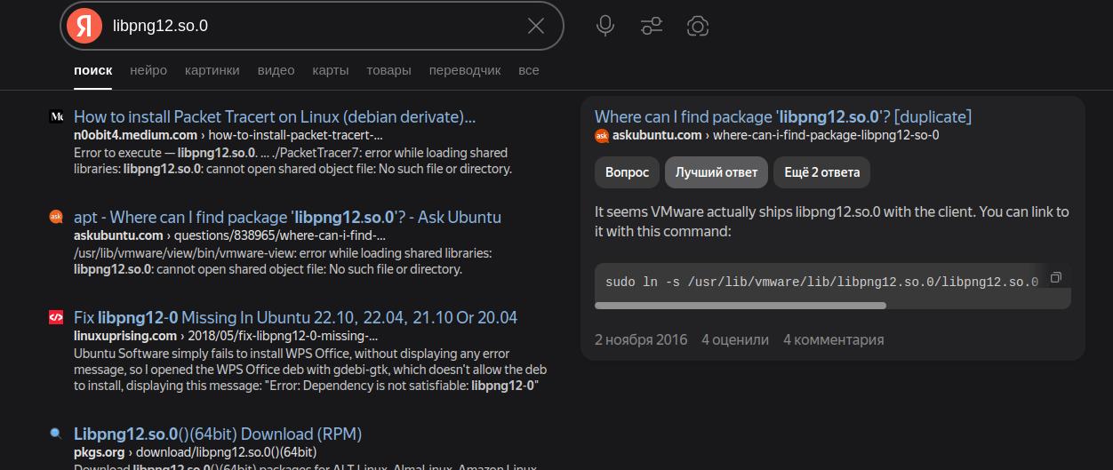Expand Ещё 2 ответа
1113x470 pixels.
click(821, 172)
